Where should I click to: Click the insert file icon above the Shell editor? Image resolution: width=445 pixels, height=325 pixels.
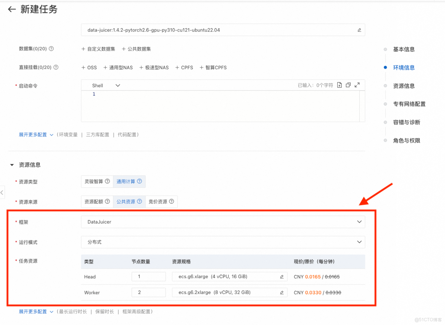tap(339, 85)
